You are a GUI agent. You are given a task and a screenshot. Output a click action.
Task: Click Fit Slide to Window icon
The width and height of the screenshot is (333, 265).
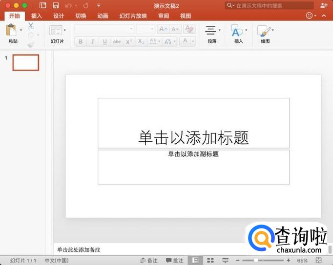point(318,260)
